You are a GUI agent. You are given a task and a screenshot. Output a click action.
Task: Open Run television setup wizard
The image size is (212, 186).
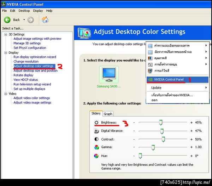32,84
